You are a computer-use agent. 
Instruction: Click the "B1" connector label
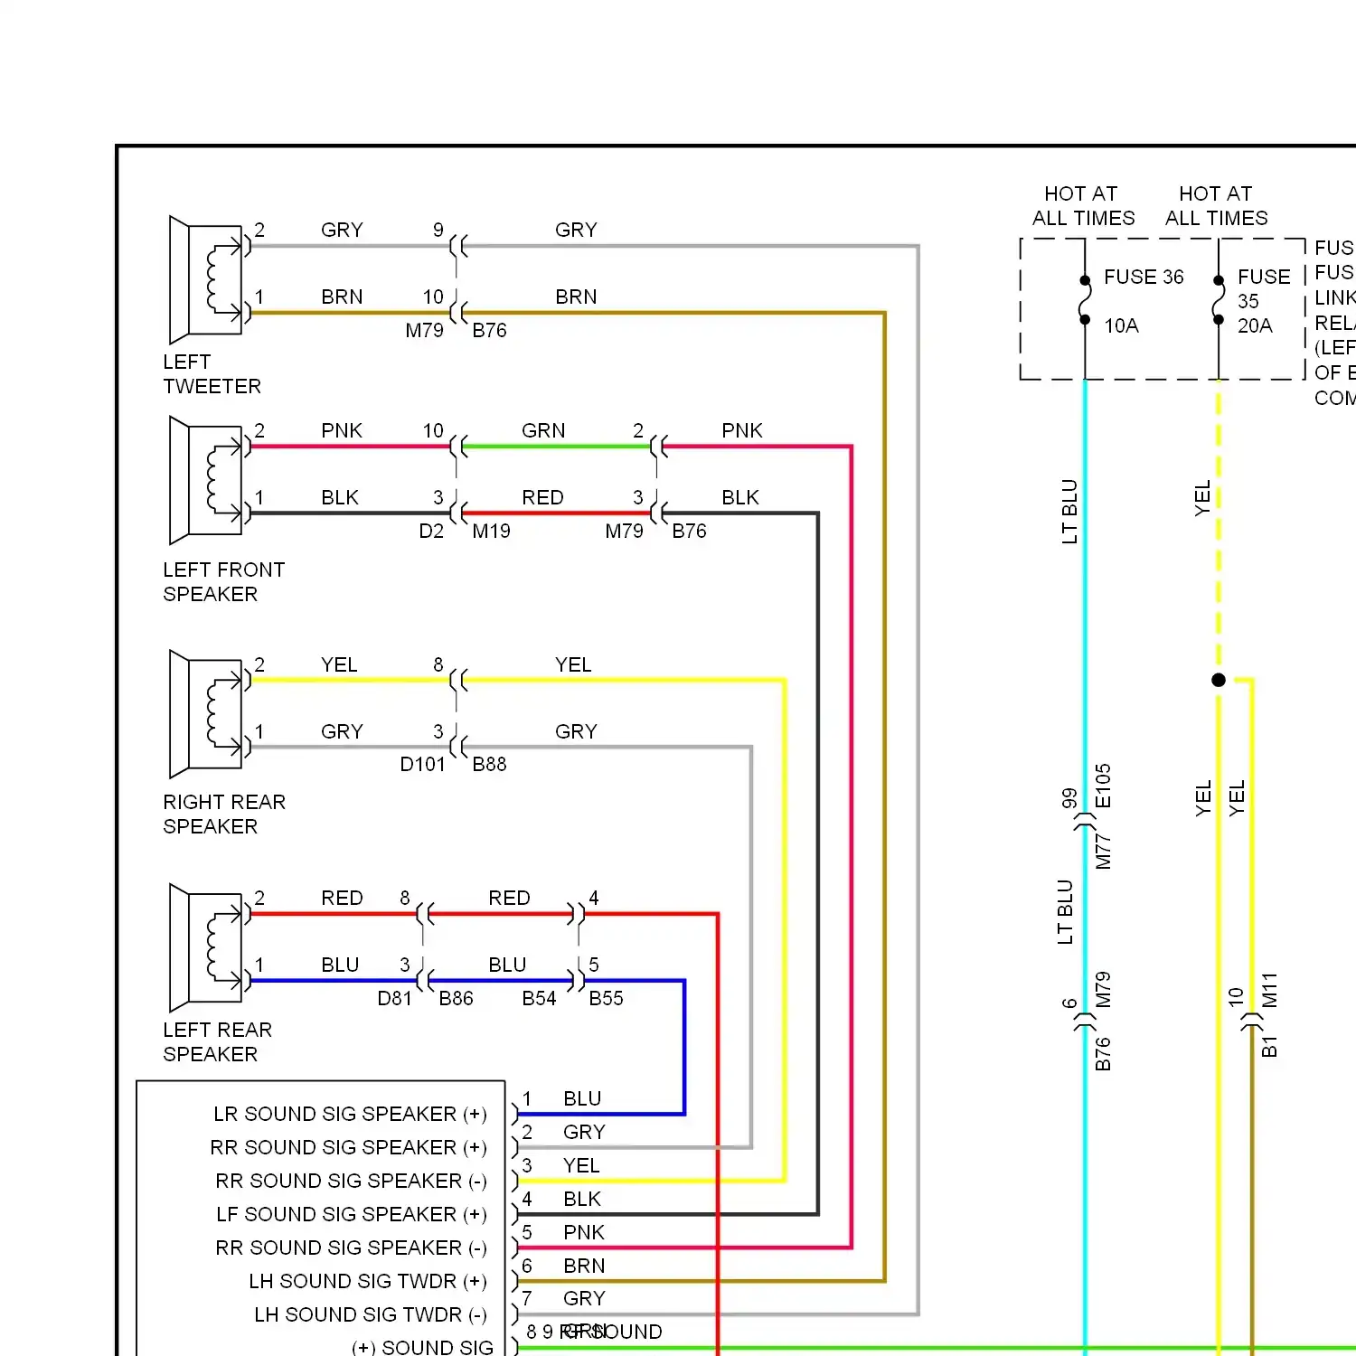point(1270,1047)
